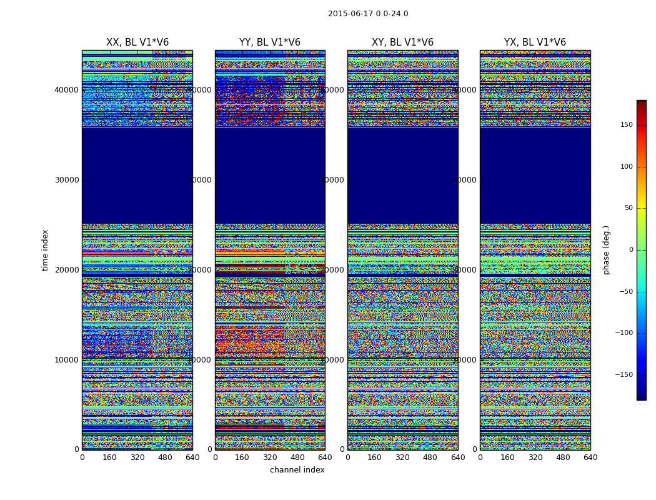Click the solid blue band in XX panel
This screenshot has width=656, height=500.
[137, 175]
